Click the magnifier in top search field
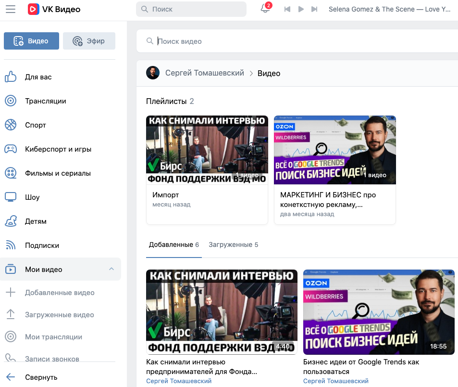458x387 pixels. [145, 9]
